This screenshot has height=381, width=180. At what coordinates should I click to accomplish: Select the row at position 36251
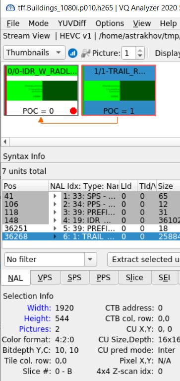click(91, 229)
